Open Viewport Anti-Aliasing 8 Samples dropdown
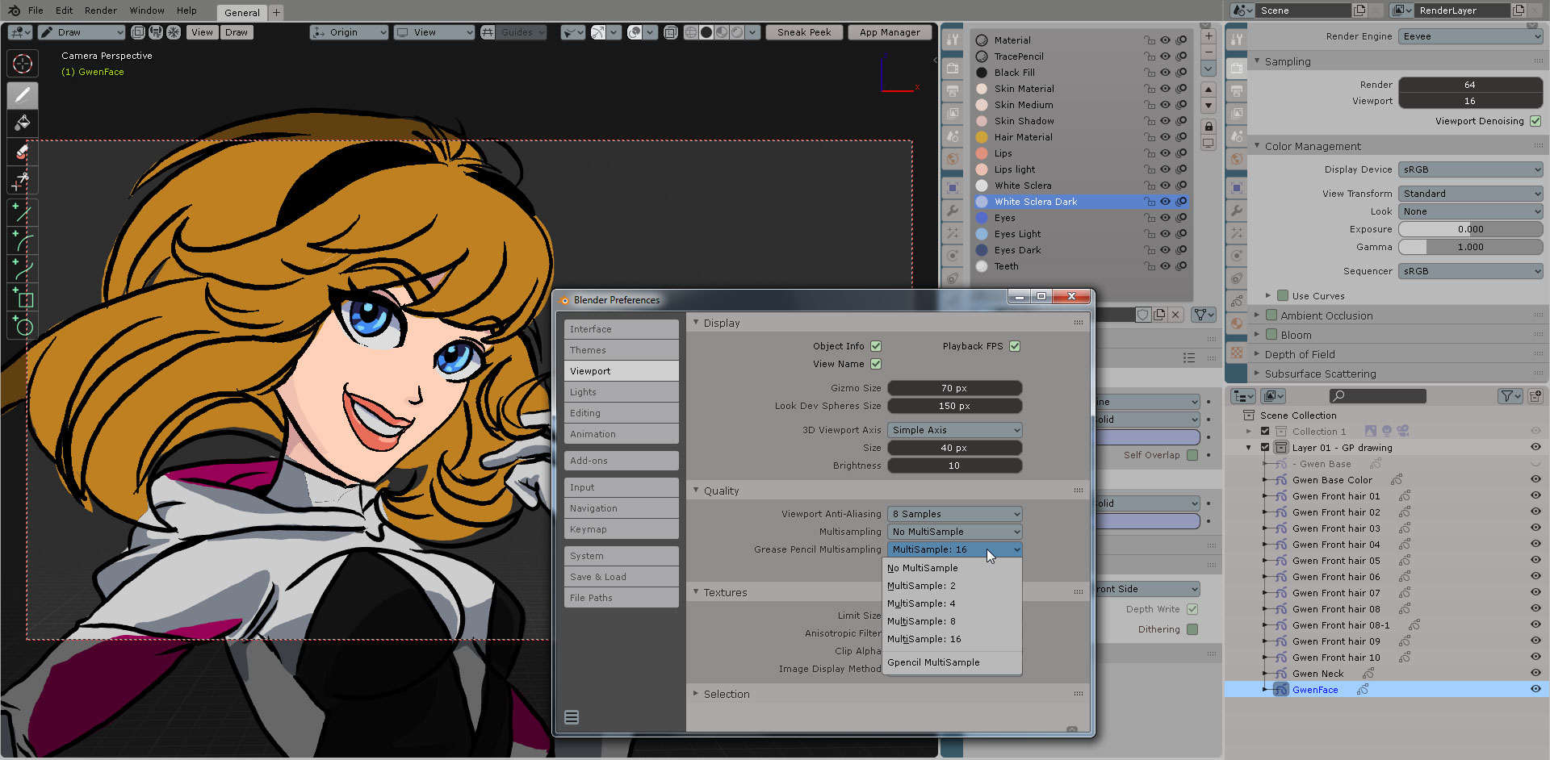The width and height of the screenshot is (1550, 760). 955,514
